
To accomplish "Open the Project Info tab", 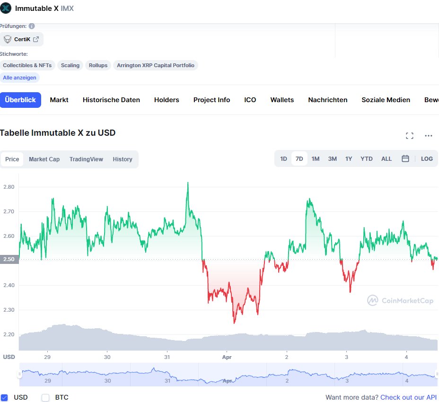I will pos(211,100).
